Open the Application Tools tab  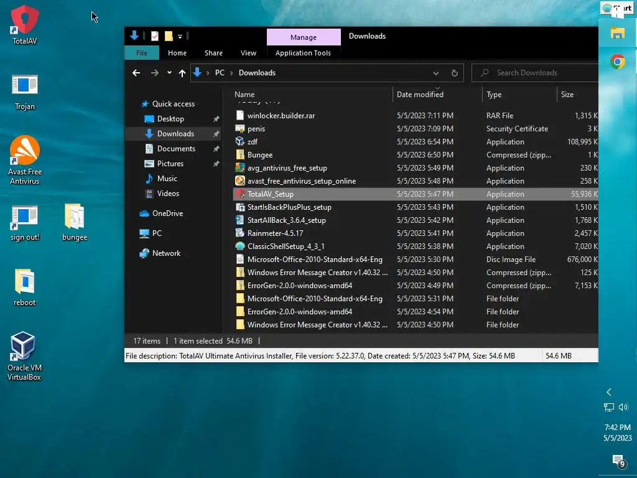(x=303, y=53)
